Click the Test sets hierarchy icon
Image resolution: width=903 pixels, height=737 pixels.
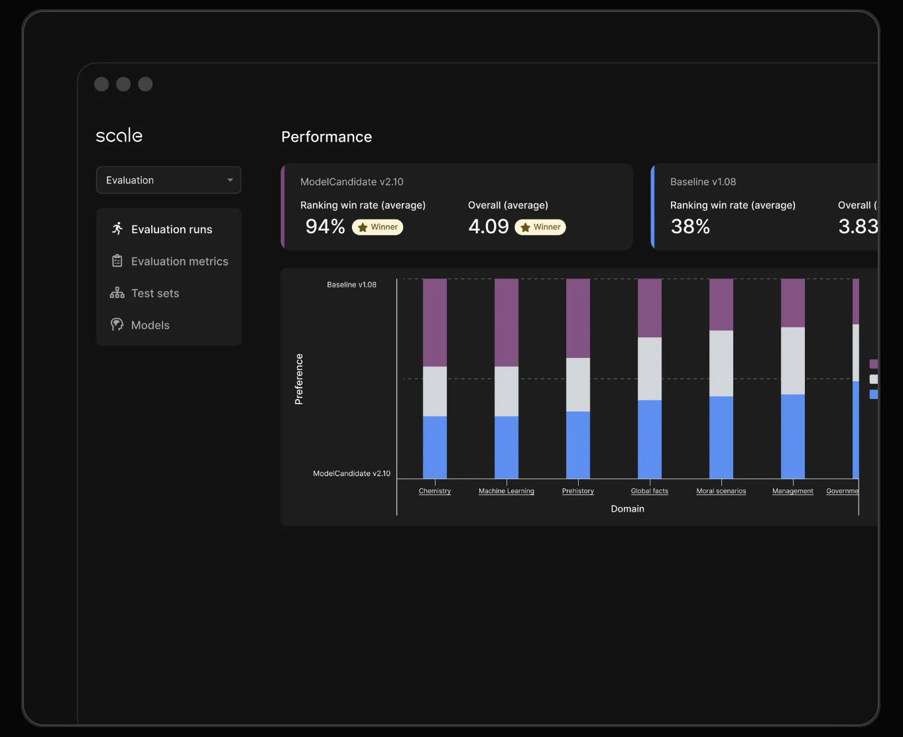point(117,293)
